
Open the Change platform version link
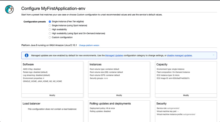(x=89, y=45)
